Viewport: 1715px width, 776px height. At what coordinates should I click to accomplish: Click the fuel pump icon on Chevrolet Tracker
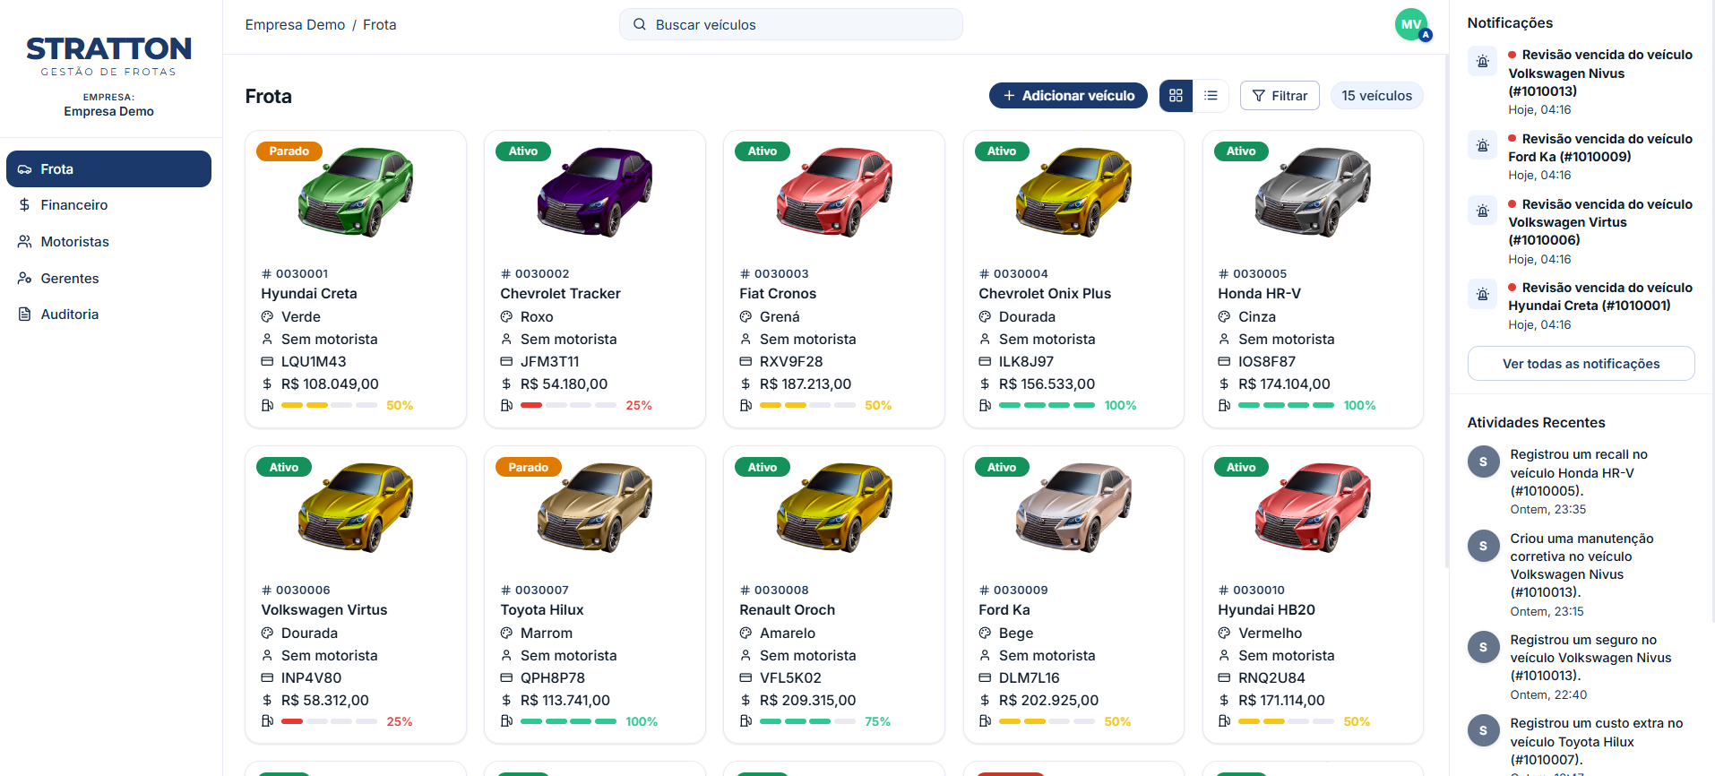(x=506, y=406)
